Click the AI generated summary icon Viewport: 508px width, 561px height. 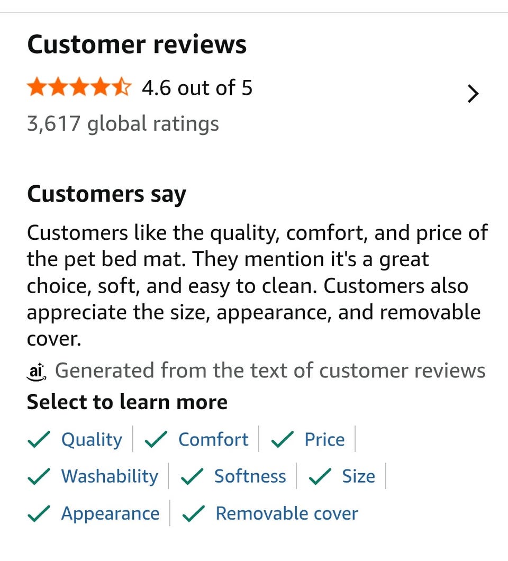pos(37,371)
